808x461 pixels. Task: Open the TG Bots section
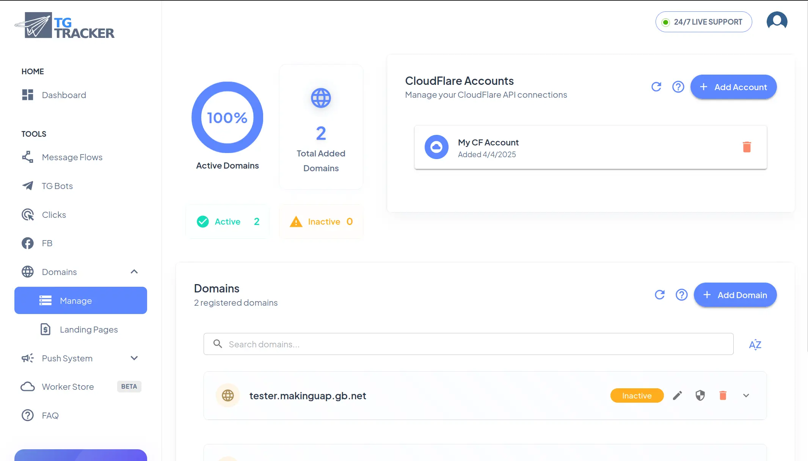57,186
